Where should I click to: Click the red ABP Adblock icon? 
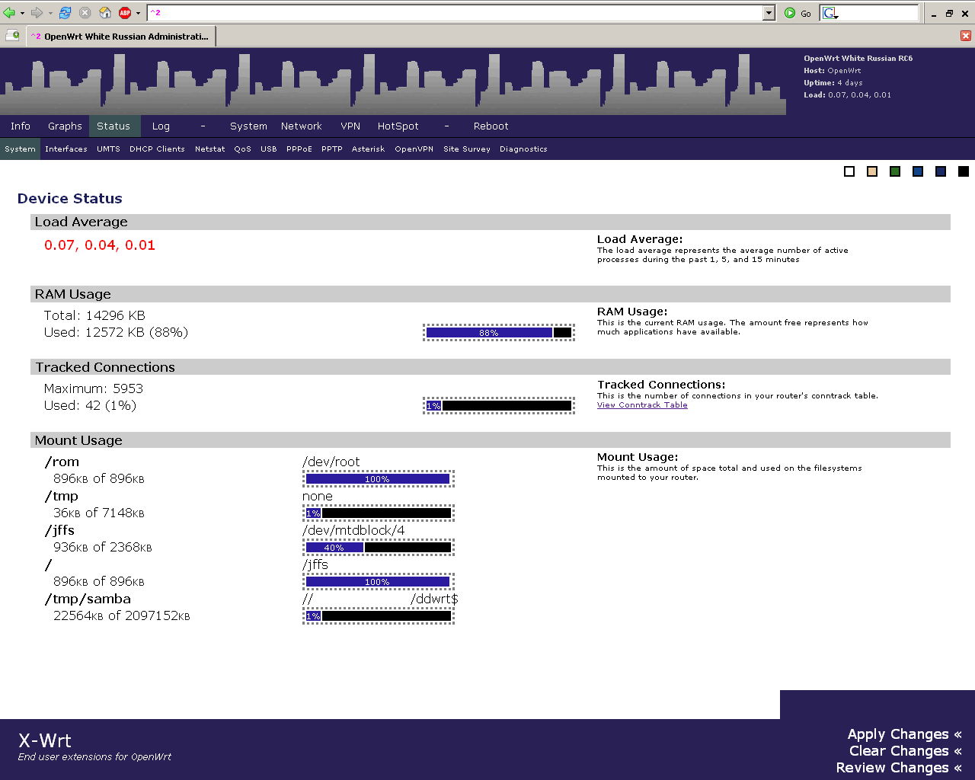[x=126, y=13]
